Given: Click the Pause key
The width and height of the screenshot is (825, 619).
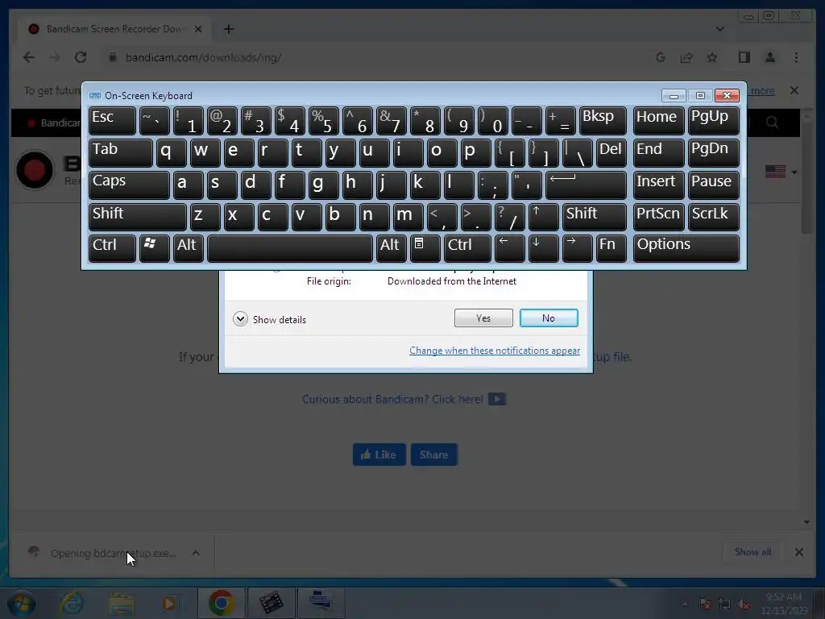Looking at the screenshot, I should [713, 185].
